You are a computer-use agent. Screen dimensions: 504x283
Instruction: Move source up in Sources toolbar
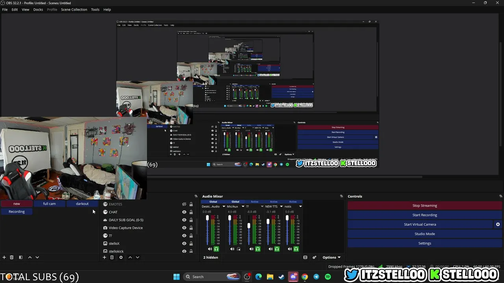[x=130, y=257]
